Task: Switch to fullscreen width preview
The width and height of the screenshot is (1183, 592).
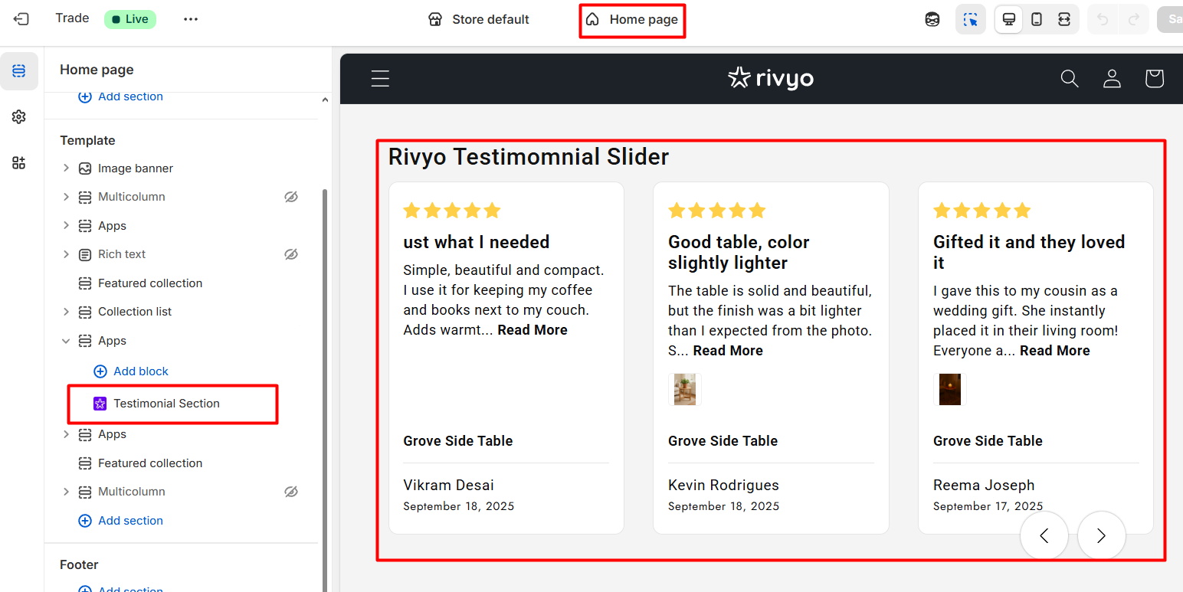Action: 1064,20
